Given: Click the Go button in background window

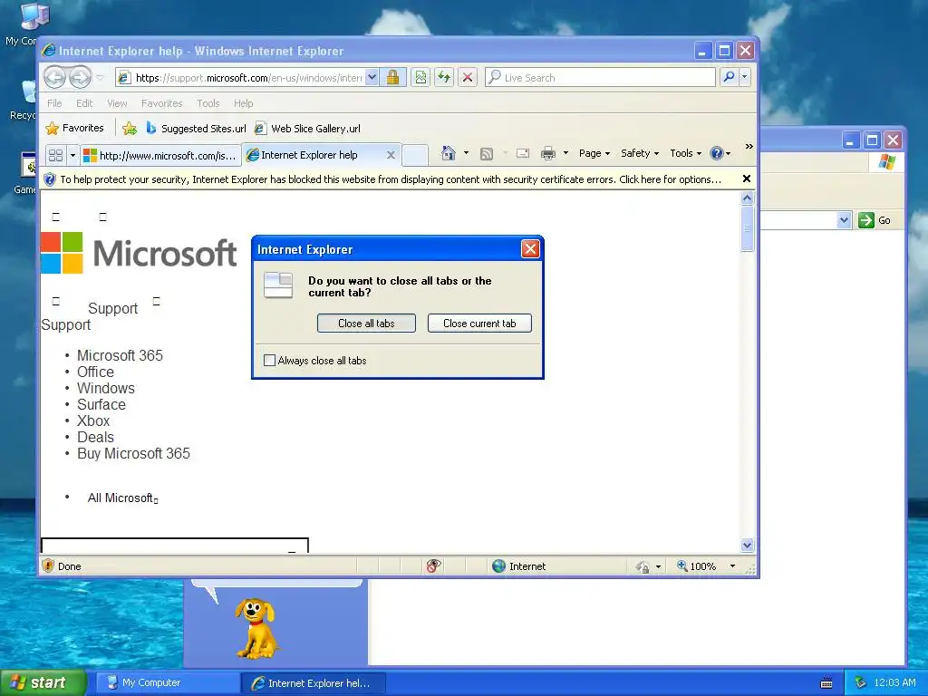Looking at the screenshot, I should pos(875,220).
